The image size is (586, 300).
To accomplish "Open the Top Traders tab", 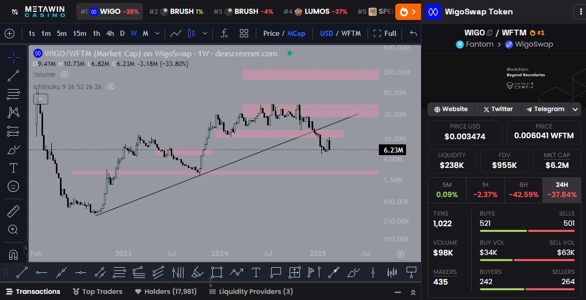I will pyautogui.click(x=97, y=292).
